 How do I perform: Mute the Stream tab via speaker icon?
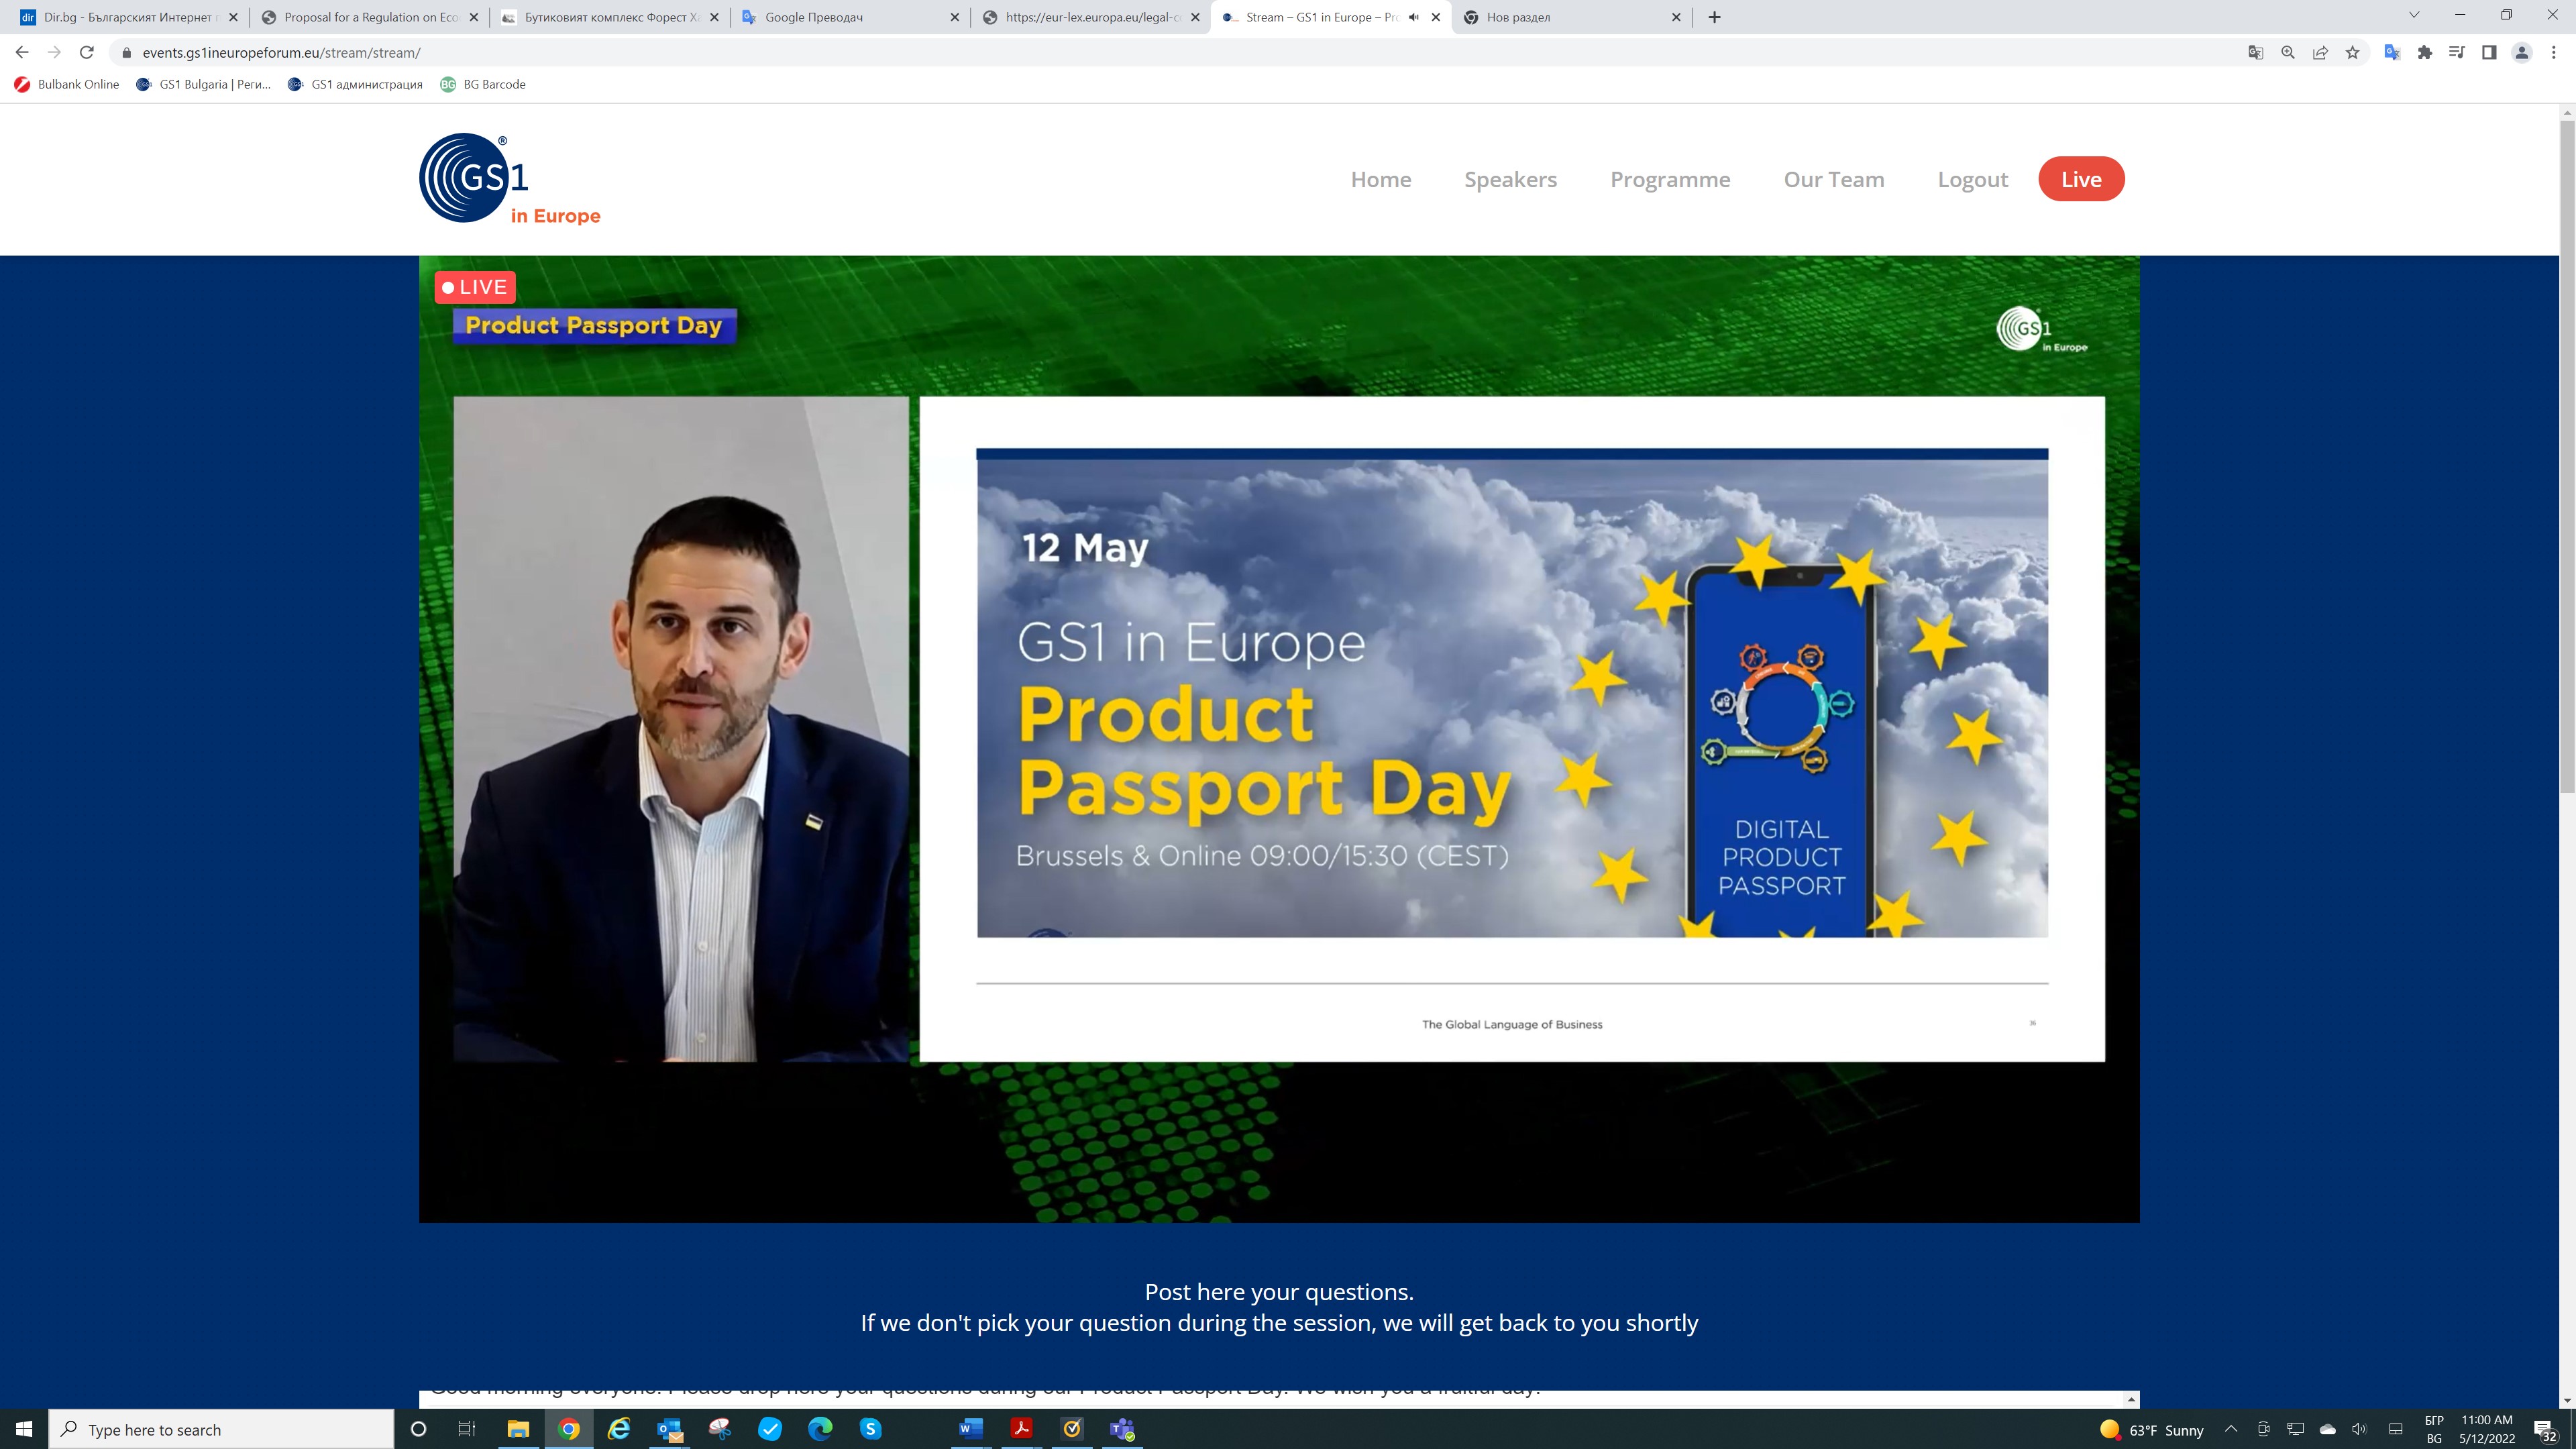[x=1414, y=17]
